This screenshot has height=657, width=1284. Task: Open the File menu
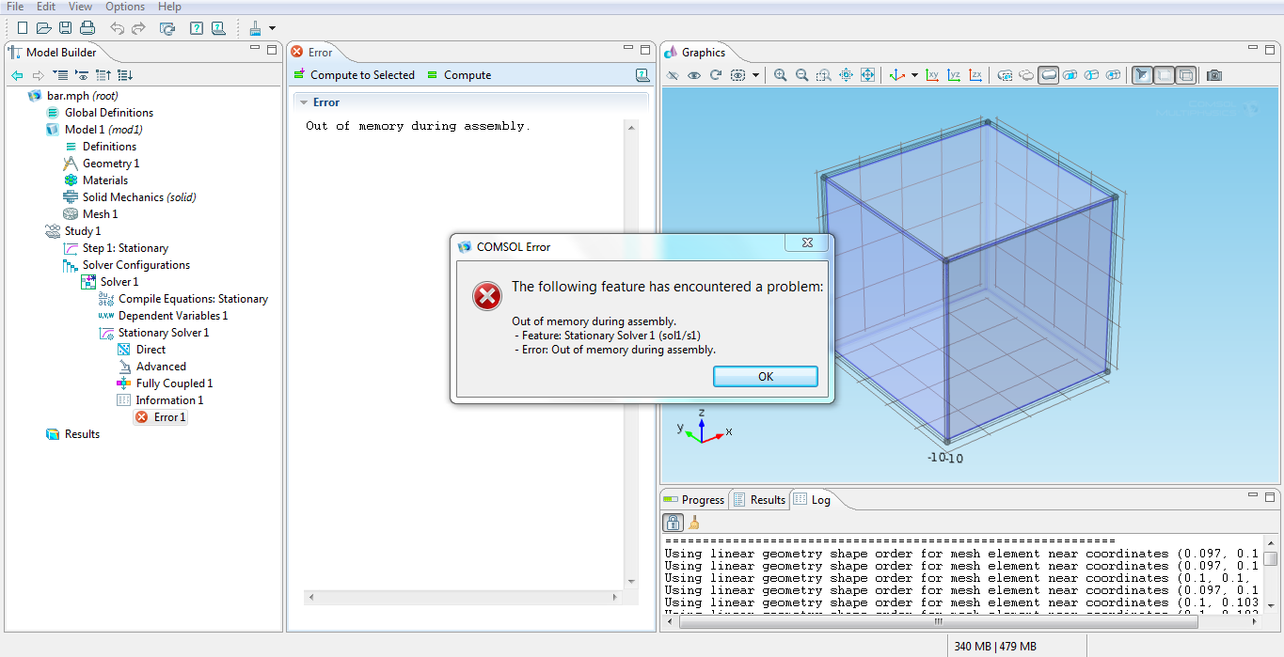(x=15, y=7)
